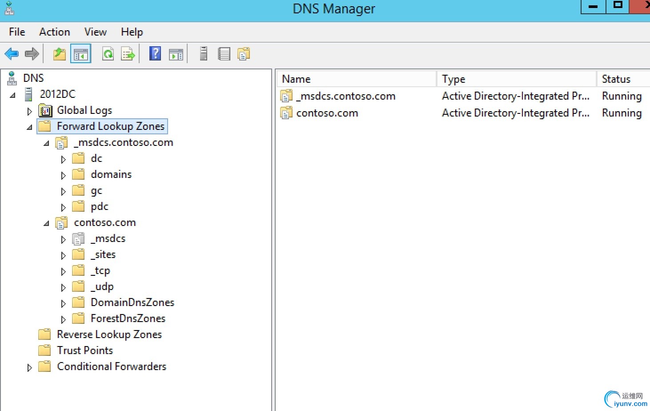Expand the _udp folder node

coord(63,287)
